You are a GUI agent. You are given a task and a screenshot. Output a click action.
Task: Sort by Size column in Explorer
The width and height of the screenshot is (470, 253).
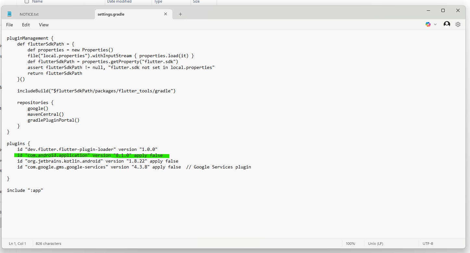[x=196, y=2]
